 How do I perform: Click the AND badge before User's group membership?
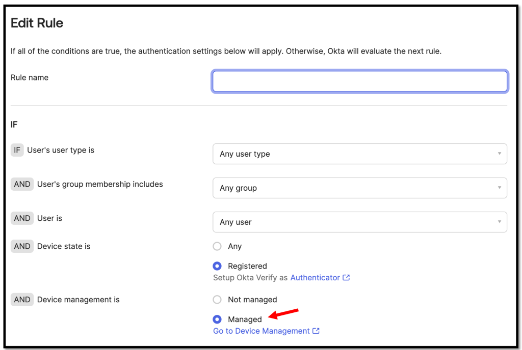pos(22,184)
